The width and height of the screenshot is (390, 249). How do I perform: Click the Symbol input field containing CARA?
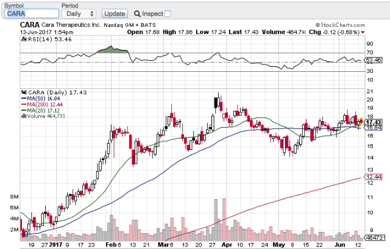tap(32, 13)
